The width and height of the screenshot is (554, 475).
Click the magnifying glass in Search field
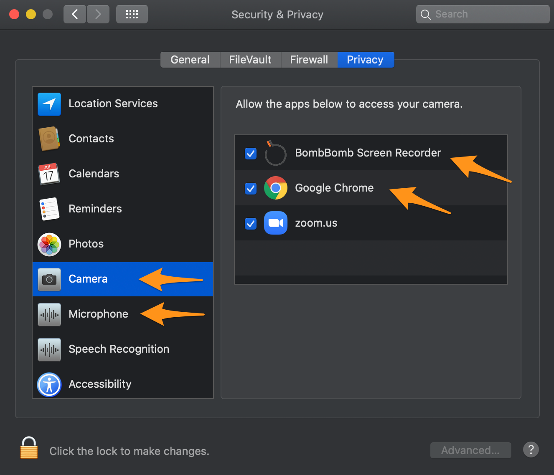tap(426, 15)
